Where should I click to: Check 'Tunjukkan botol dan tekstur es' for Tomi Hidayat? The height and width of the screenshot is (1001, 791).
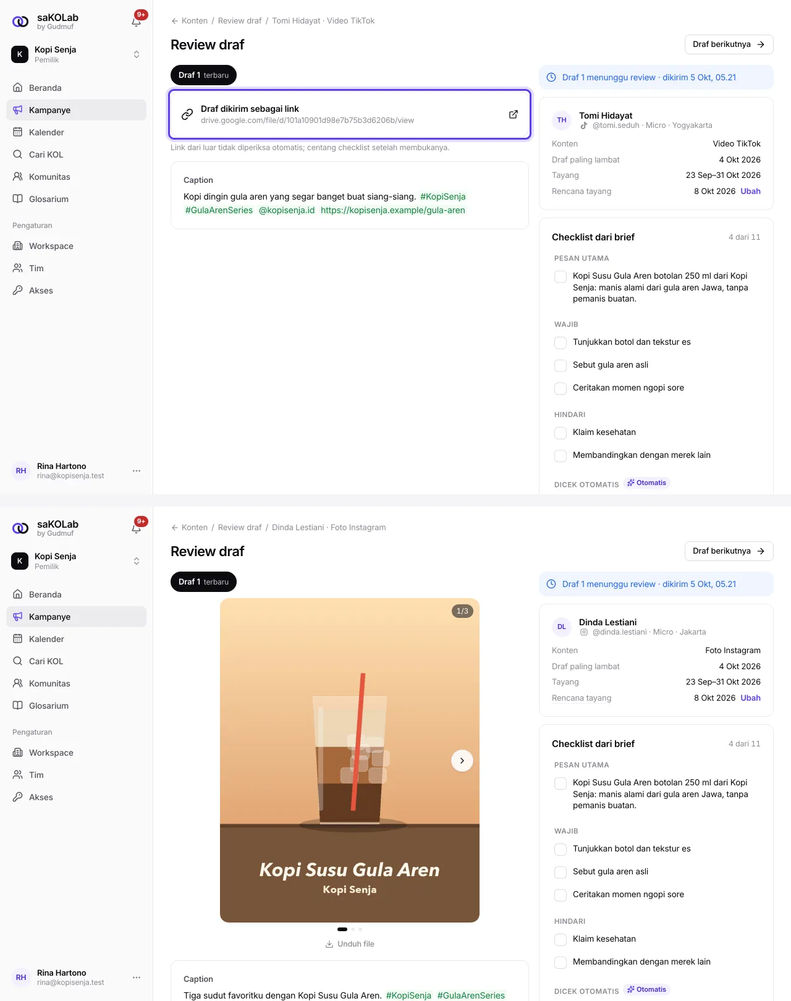(x=560, y=342)
